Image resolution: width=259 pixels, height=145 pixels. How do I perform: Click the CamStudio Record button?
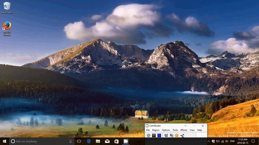click(x=149, y=135)
